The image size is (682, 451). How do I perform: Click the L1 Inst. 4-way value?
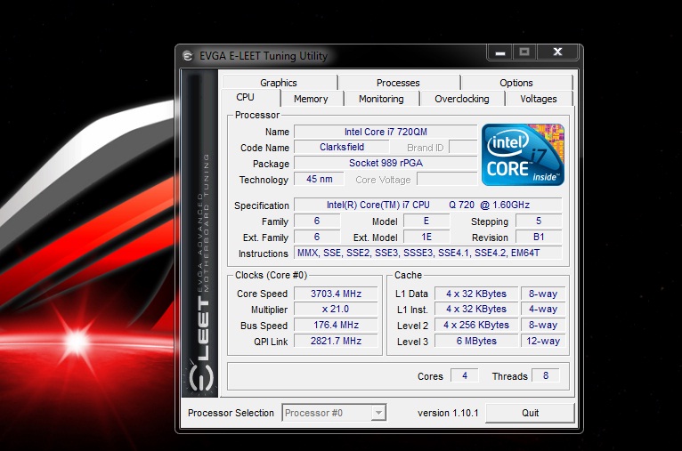(x=543, y=309)
